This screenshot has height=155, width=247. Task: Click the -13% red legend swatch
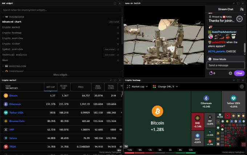point(129,153)
